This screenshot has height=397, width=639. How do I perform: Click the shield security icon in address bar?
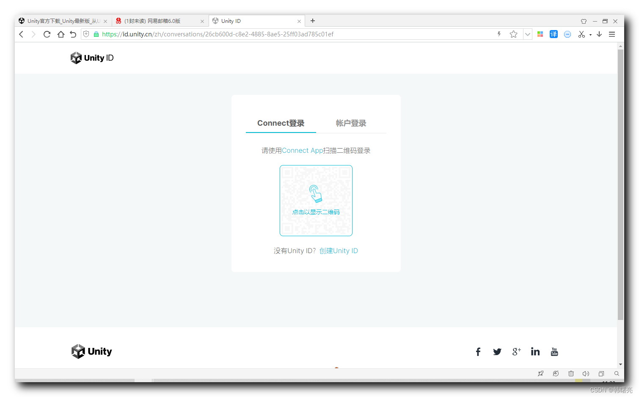86,34
